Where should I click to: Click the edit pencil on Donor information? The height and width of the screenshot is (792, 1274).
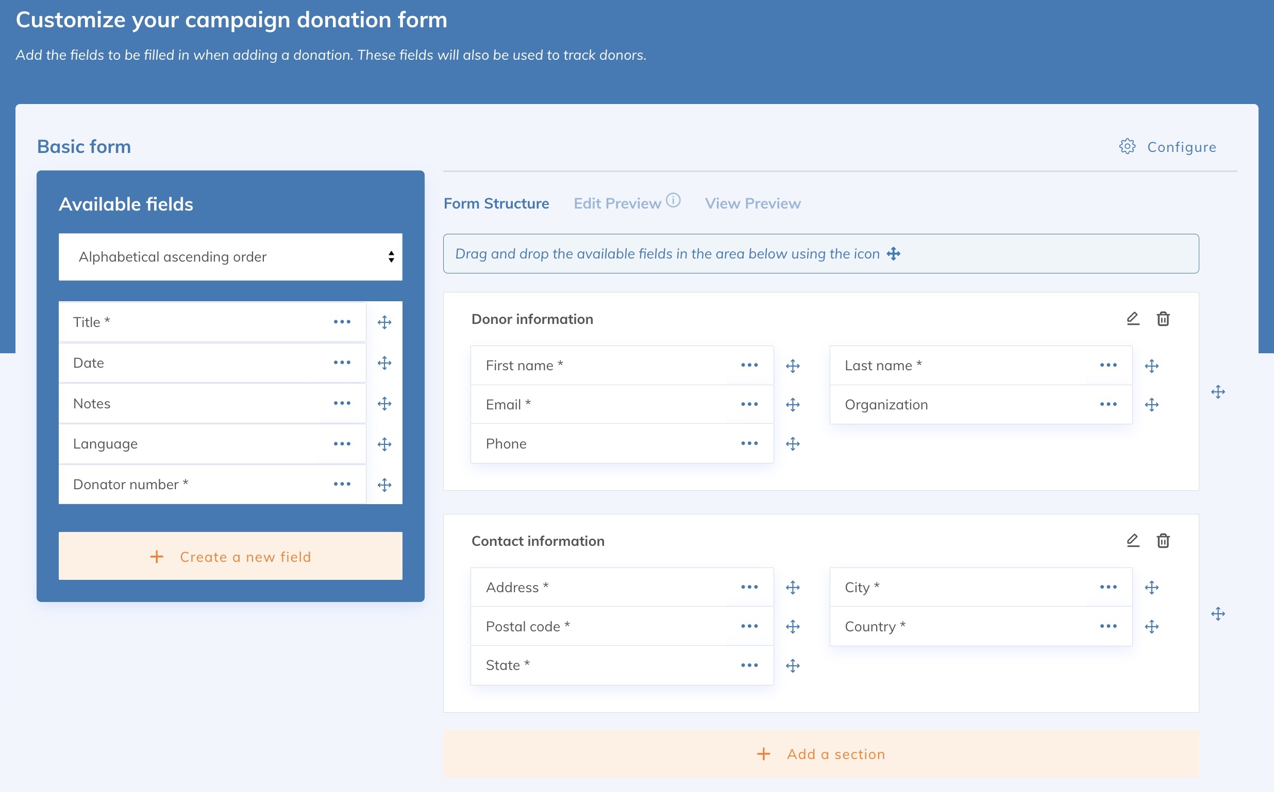pos(1132,318)
